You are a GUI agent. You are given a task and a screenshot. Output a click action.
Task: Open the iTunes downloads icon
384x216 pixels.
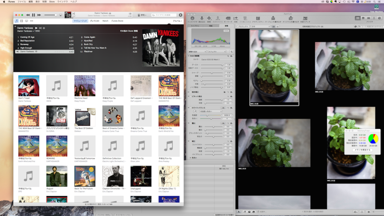[180, 15]
